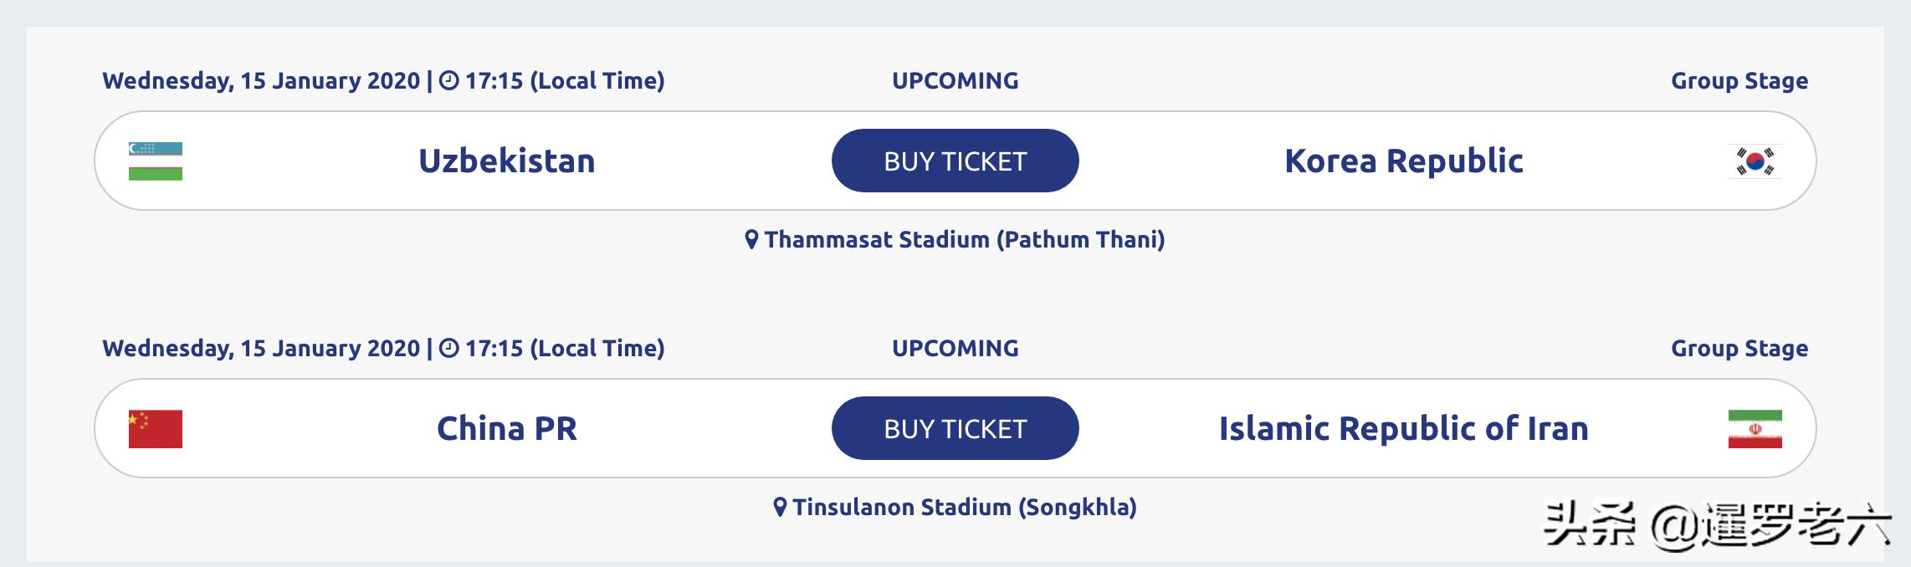Click the clock icon on the China PR match
Screen dimensions: 1911x567
(449, 349)
